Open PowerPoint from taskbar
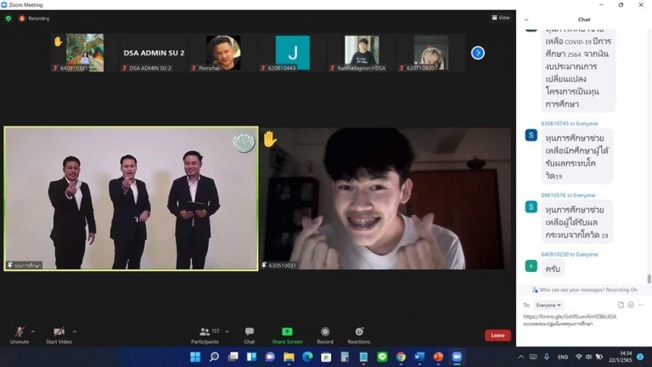The image size is (652, 367). point(438,357)
